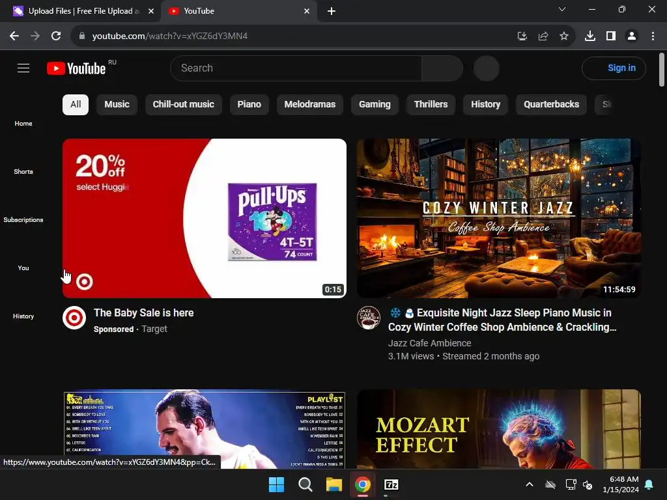
Task: Switch to the Upload Files tab
Action: coord(80,11)
